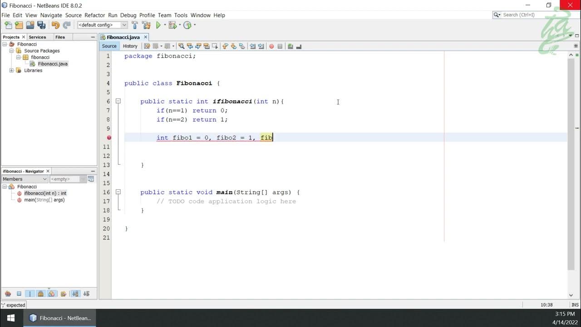Viewport: 581px width, 327px height.
Task: Click the Find Next Occurrence icon
Action: (x=198, y=46)
